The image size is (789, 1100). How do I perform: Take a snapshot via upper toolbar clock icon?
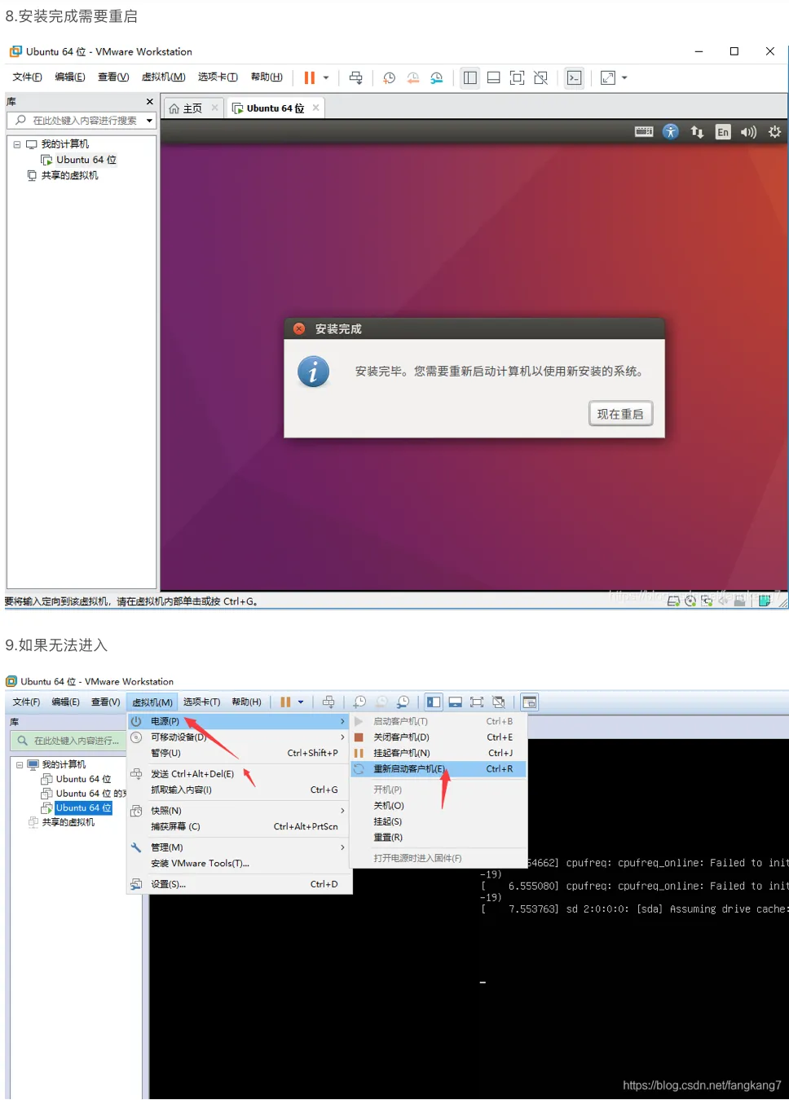point(390,77)
